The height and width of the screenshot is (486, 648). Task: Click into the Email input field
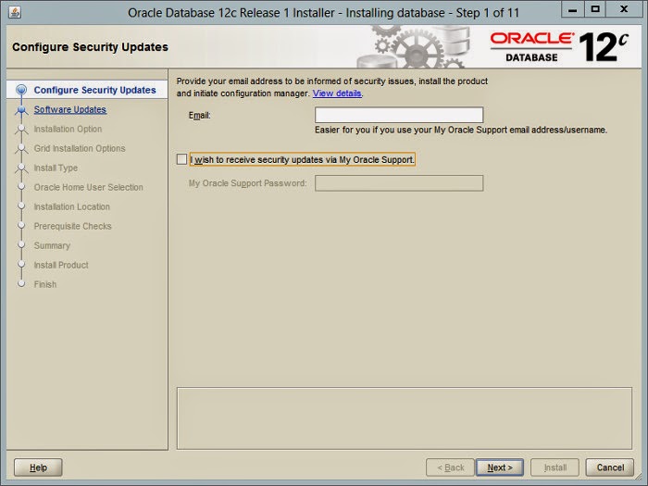[399, 115]
